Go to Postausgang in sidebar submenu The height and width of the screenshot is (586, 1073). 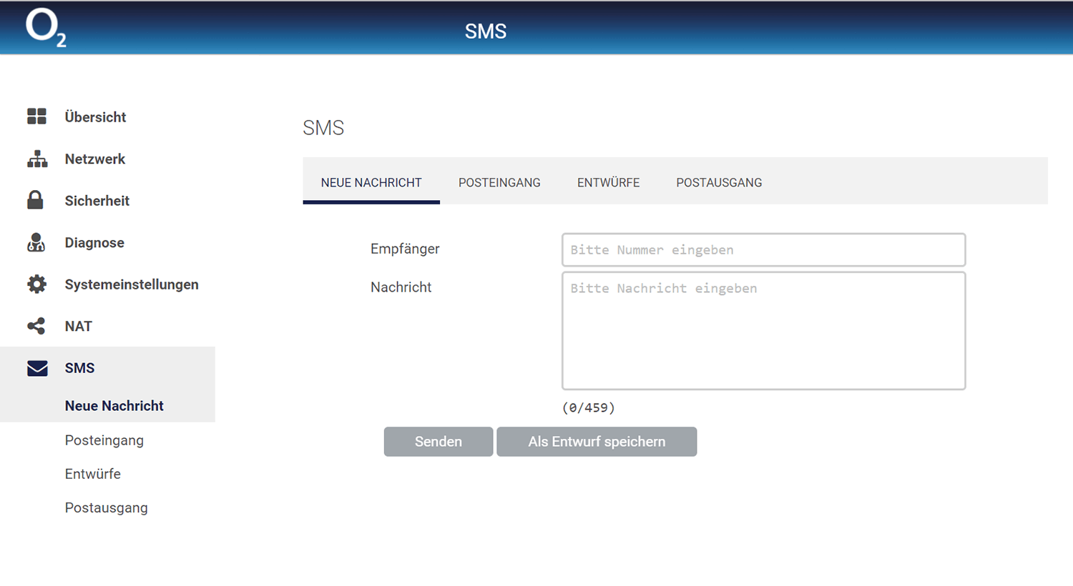[x=107, y=507]
